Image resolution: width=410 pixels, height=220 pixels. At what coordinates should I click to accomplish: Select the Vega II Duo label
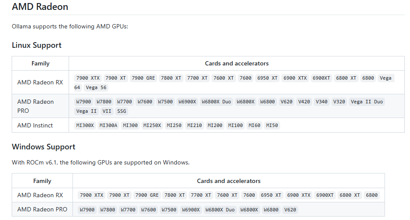pyautogui.click(x=366, y=102)
